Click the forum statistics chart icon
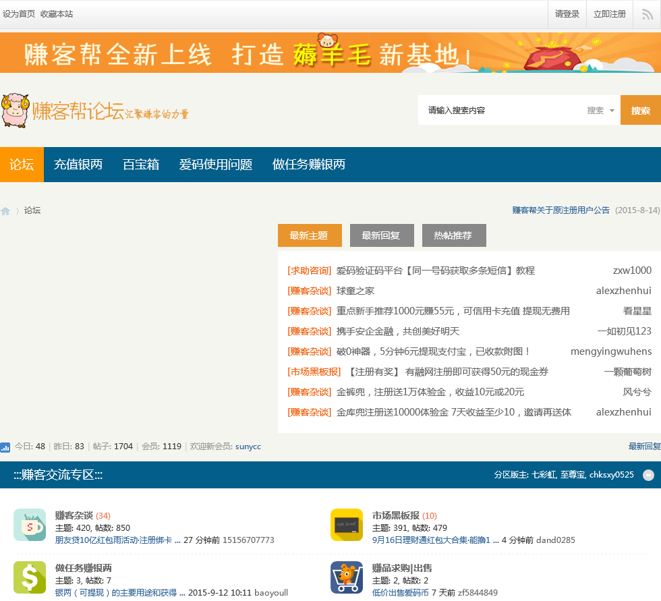Screen dimensions: 661x601 (5, 447)
